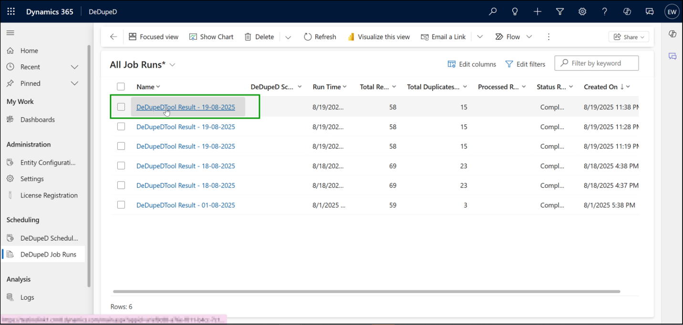Viewport: 683px width, 325px height.
Task: Open Dynamics 365 search
Action: coord(493,11)
